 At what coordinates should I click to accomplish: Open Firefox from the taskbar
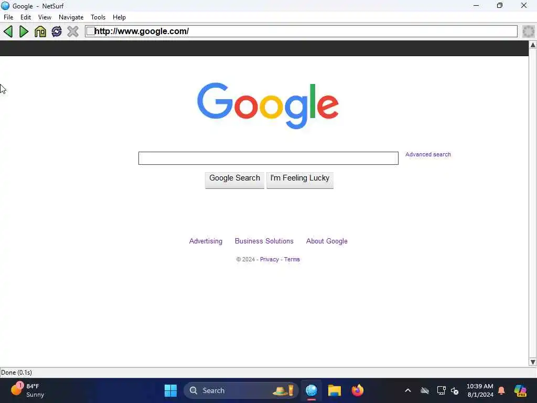[x=358, y=390]
